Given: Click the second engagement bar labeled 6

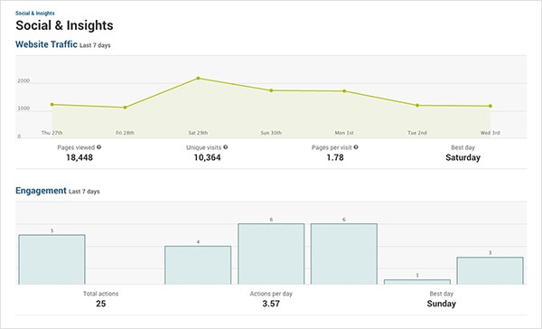Looking at the screenshot, I should click(x=344, y=254).
